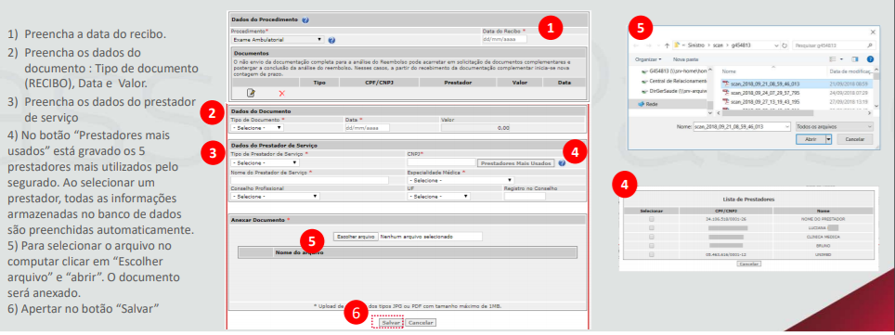Check the box for CLINICA MEDICA
This screenshot has width=895, height=335.
tap(651, 237)
